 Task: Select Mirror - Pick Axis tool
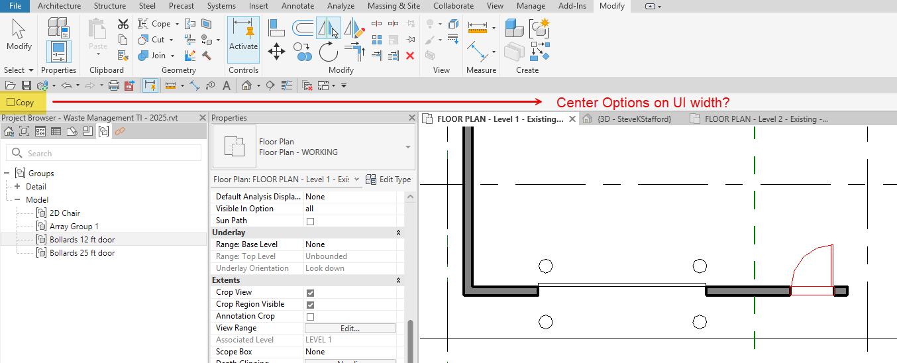329,28
